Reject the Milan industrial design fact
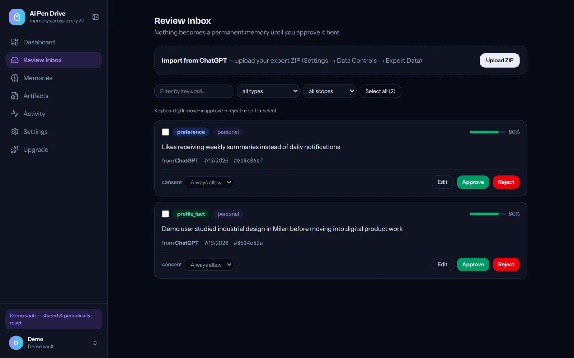The width and height of the screenshot is (574, 358). (506, 265)
